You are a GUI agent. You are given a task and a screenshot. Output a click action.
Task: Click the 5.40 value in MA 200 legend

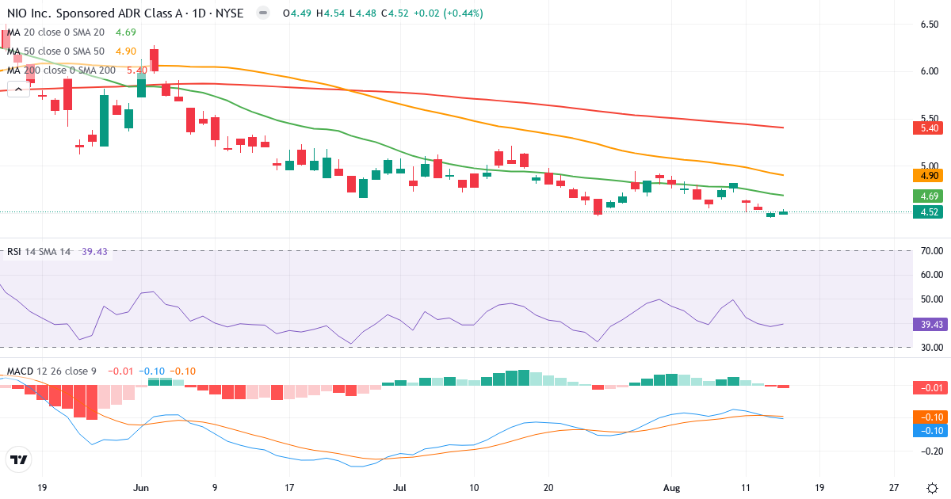pyautogui.click(x=136, y=70)
